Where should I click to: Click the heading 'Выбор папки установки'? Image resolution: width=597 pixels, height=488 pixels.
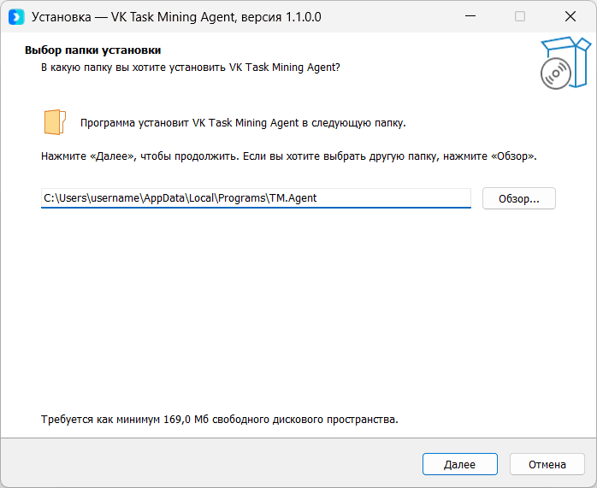[x=93, y=50]
